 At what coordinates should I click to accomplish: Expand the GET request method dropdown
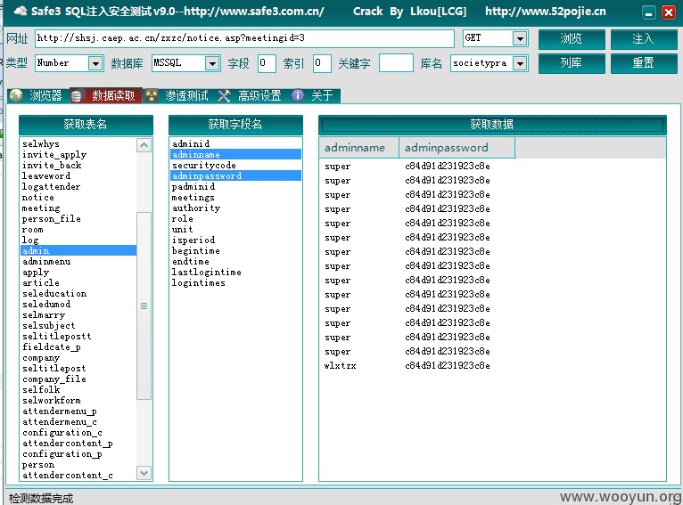pos(520,38)
